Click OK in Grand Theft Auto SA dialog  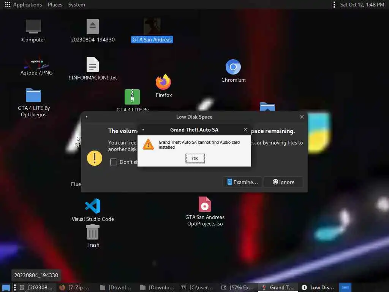tap(195, 159)
